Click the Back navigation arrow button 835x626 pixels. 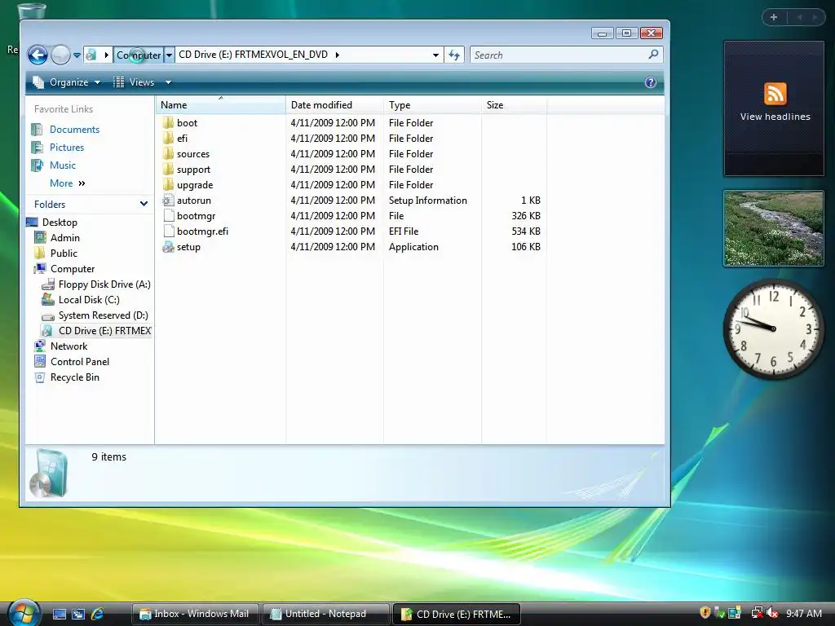pos(38,55)
